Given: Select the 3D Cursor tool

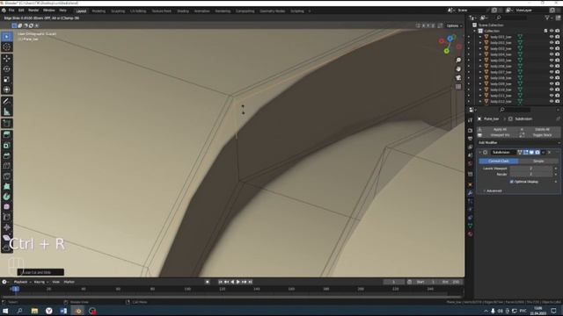Looking at the screenshot, I should pyautogui.click(x=7, y=47).
